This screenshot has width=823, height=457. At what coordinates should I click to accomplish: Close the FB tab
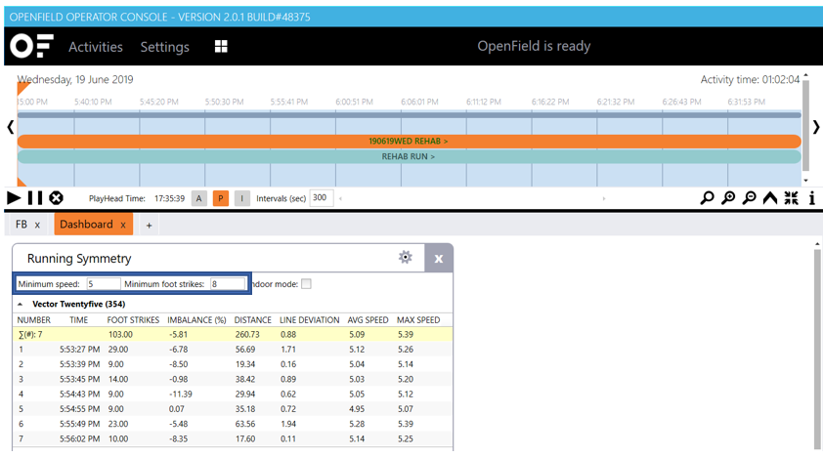(x=37, y=225)
